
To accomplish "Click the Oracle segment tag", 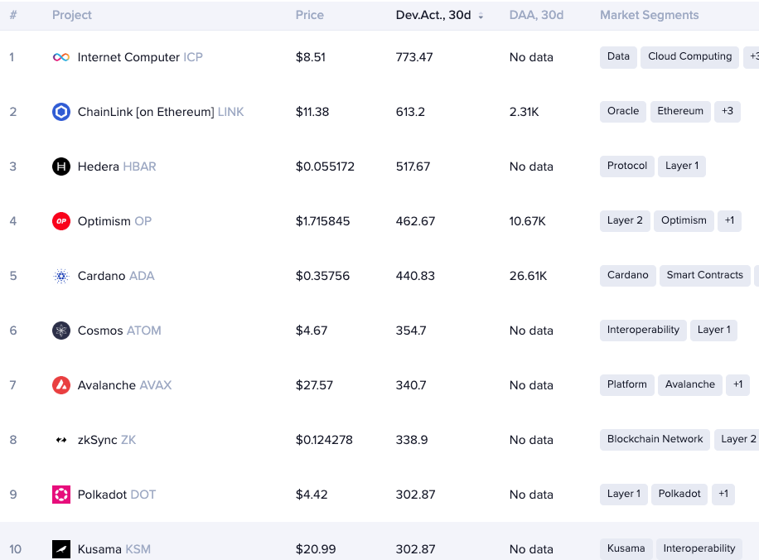I will (623, 111).
